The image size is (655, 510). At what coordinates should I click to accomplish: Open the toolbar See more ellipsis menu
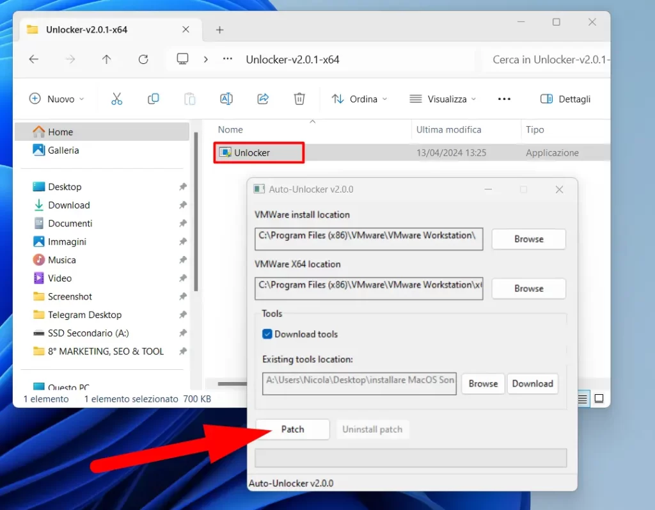(x=504, y=99)
